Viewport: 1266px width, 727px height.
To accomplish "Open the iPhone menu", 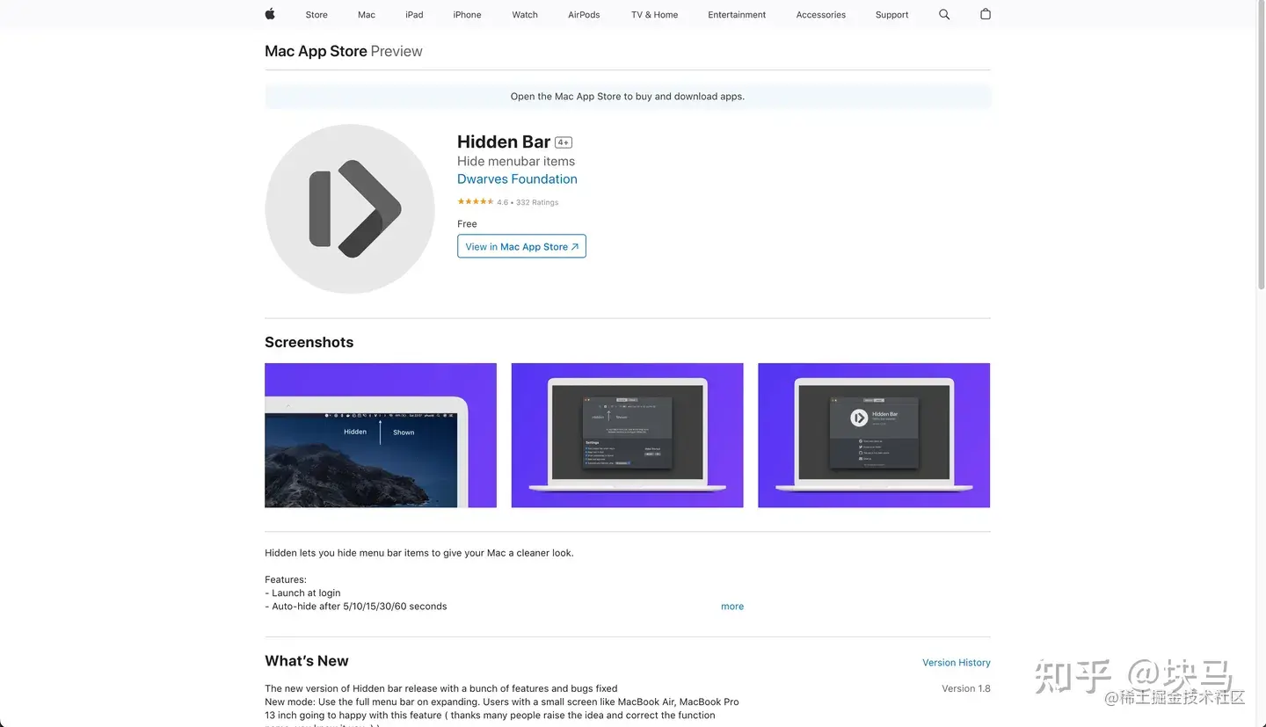I will (x=467, y=15).
